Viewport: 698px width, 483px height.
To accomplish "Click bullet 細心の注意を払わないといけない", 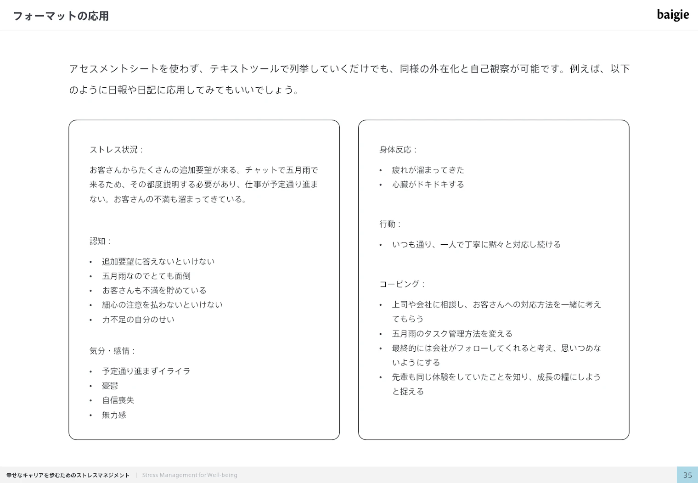I will pyautogui.click(x=163, y=305).
